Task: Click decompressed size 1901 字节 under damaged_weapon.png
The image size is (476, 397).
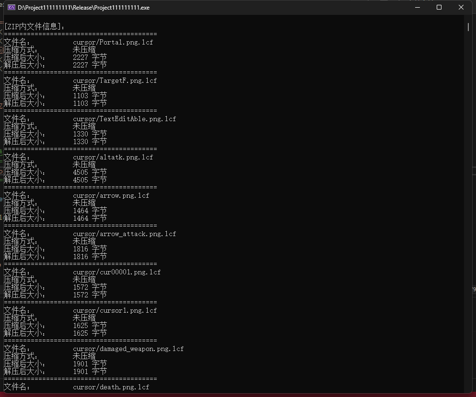Action: pos(90,371)
